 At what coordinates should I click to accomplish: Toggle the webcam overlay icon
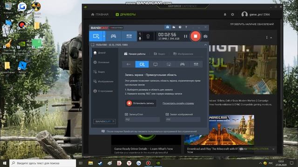[x=148, y=36]
